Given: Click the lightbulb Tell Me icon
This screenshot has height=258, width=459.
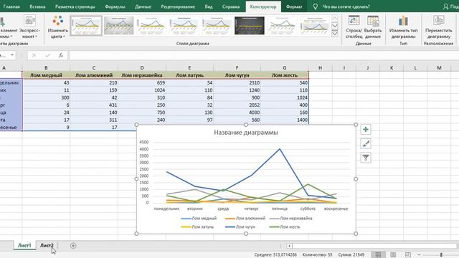Looking at the screenshot, I should 316,6.
